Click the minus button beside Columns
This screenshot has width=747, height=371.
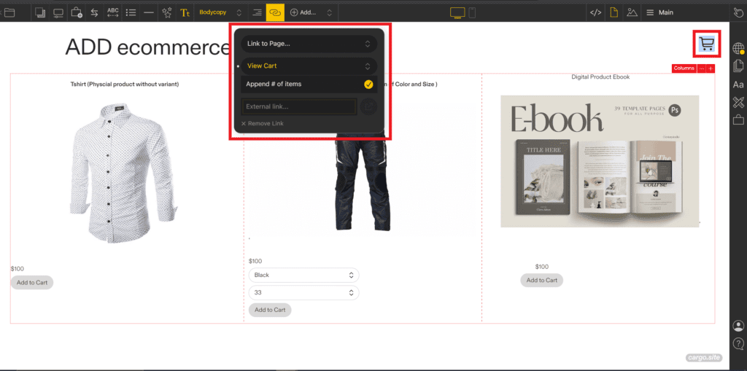point(701,69)
